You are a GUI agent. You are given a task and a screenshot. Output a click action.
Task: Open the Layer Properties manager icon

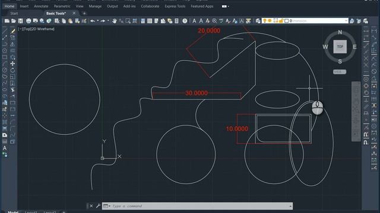[x=258, y=21]
